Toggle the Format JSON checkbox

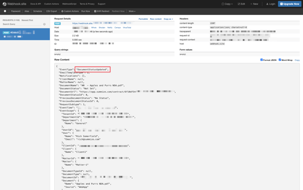(x=262, y=60)
